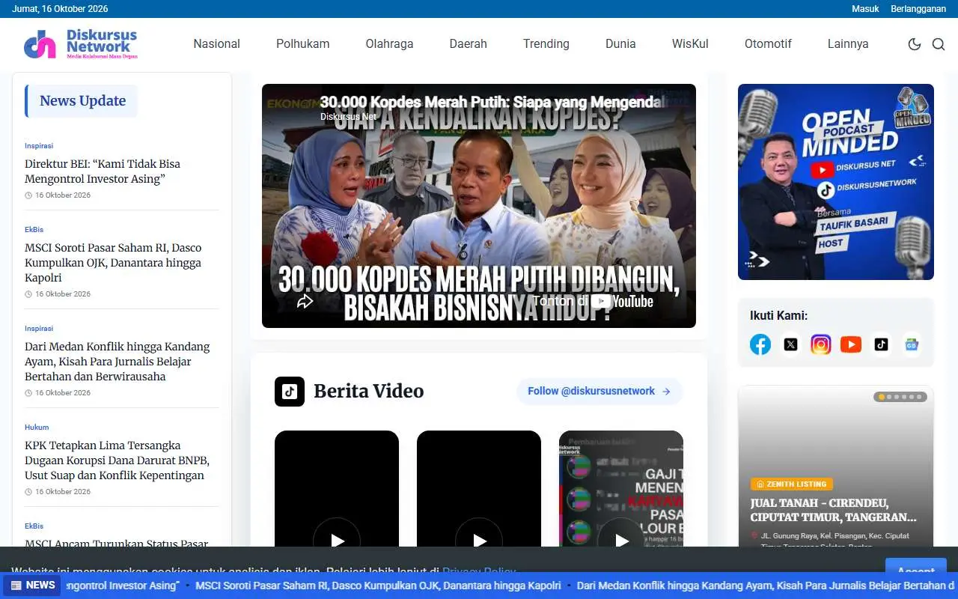Open the Dunia category
Image resolution: width=958 pixels, height=599 pixels.
620,44
